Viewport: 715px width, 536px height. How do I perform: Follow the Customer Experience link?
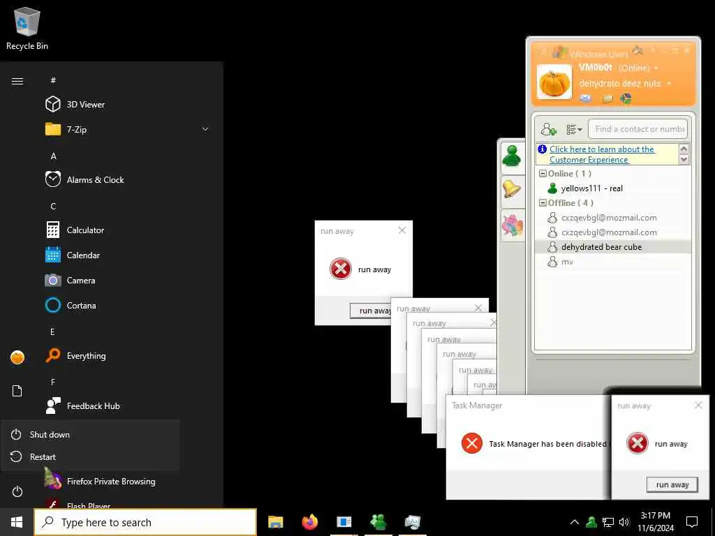[x=601, y=154]
